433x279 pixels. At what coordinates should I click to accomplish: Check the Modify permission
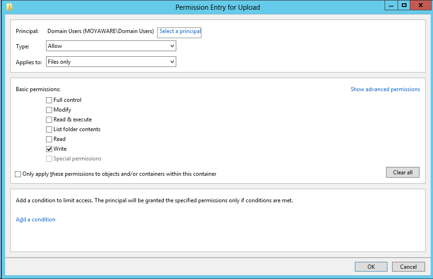(49, 109)
